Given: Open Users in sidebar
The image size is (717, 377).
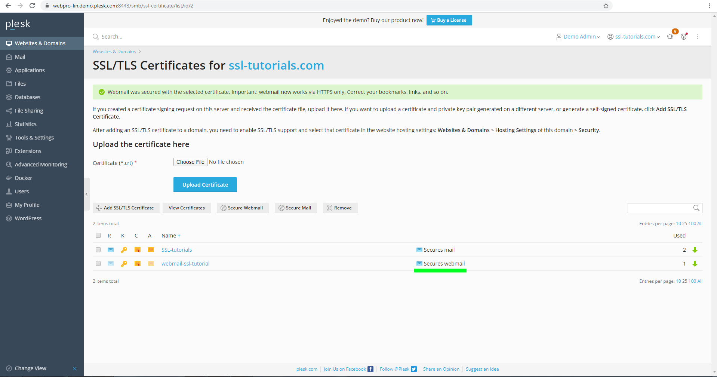Looking at the screenshot, I should (x=42, y=191).
